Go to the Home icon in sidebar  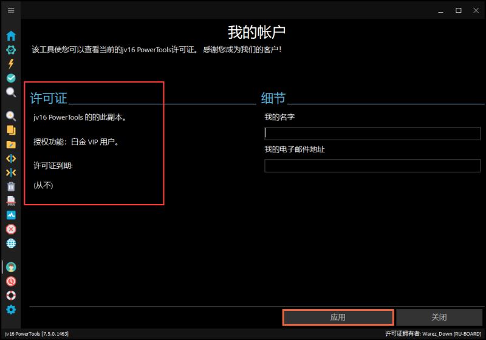[11, 36]
